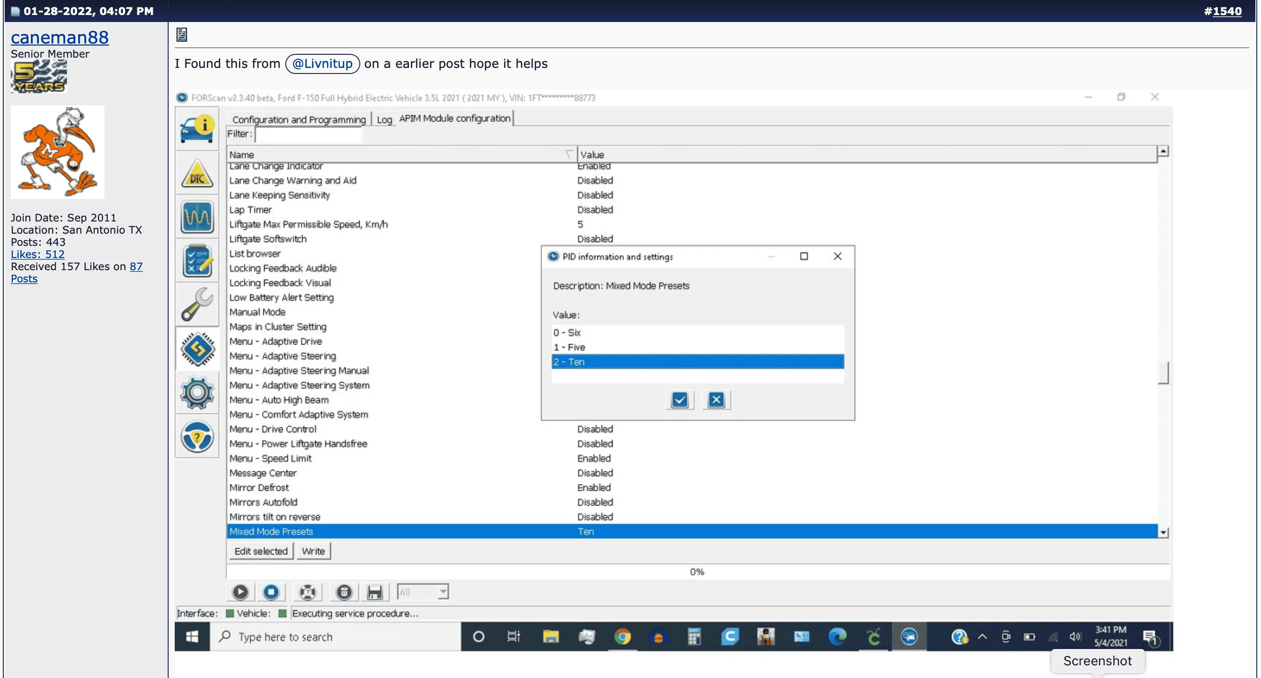Open the gear settings sidebar icon
This screenshot has height=678, width=1261.
point(197,393)
